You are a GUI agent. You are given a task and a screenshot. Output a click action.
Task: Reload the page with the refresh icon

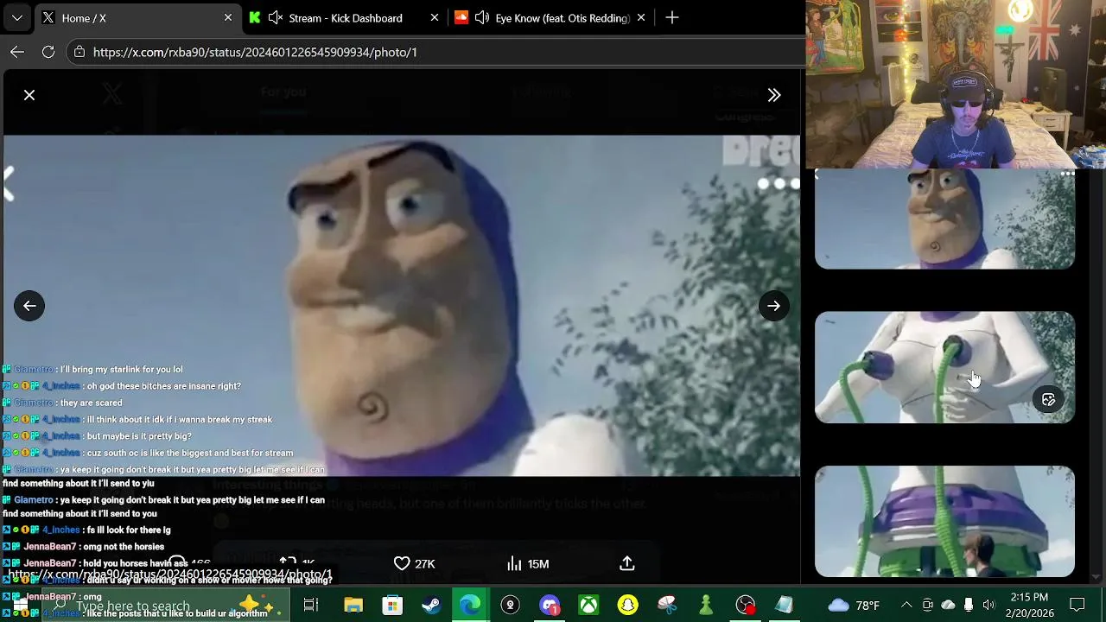coord(48,52)
